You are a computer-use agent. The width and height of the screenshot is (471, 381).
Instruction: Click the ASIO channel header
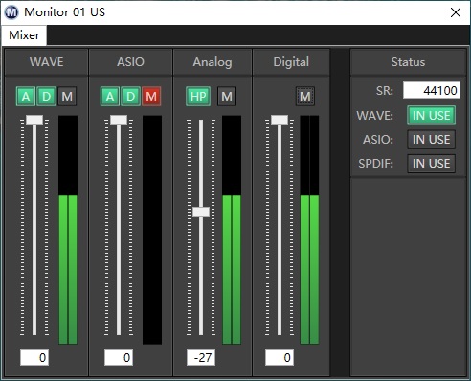[130, 62]
